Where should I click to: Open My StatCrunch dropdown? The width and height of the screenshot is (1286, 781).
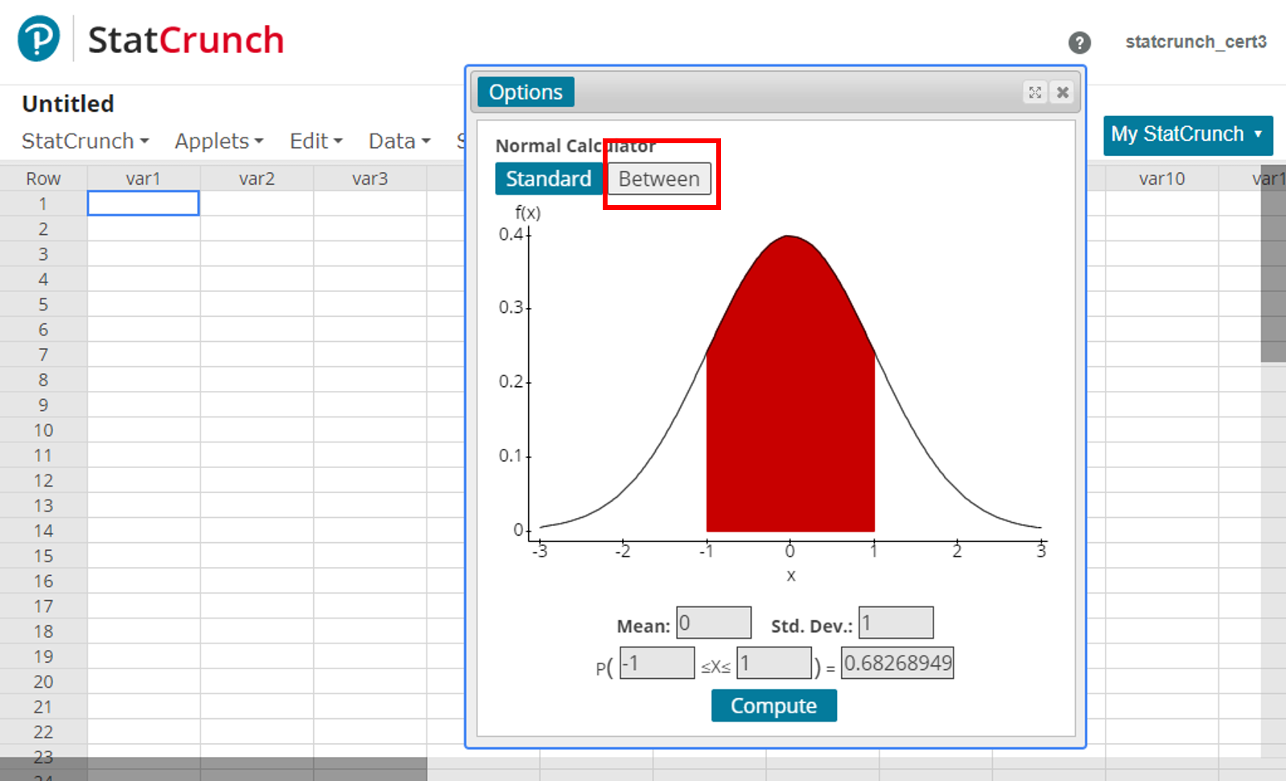click(x=1187, y=134)
